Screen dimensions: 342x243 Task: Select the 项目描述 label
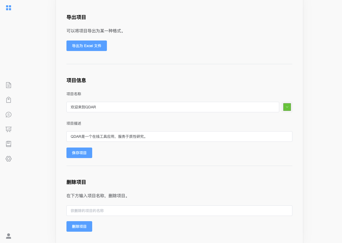pos(74,123)
